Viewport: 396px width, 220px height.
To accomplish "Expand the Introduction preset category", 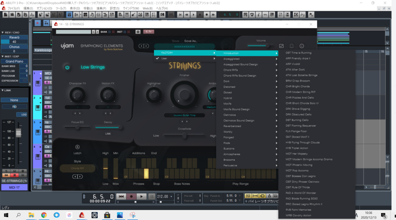I will 247,53.
